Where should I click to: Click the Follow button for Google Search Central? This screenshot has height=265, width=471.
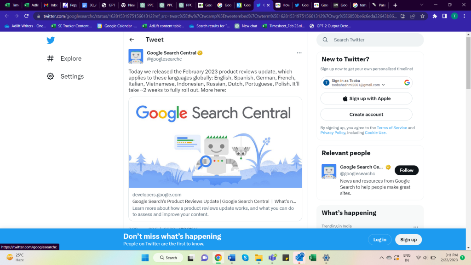click(x=407, y=170)
